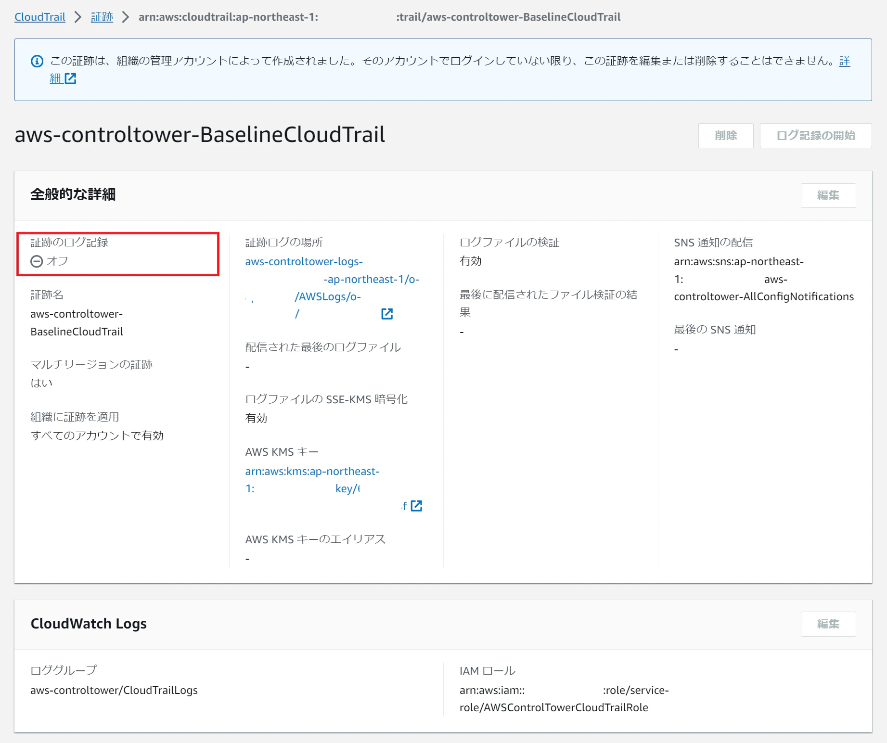
Task: Click the IAM ロール label
Action: (x=488, y=671)
